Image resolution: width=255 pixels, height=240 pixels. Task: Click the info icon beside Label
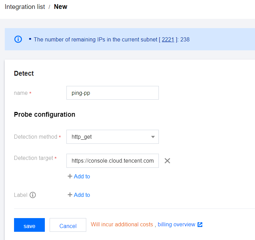33,195
